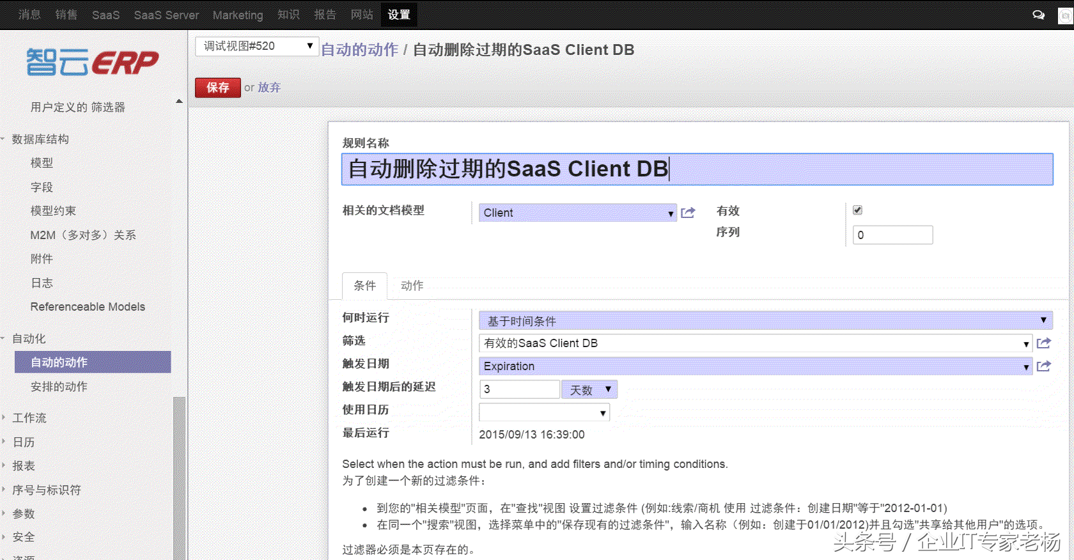This screenshot has width=1074, height=560.
Task: Select 自动的动作 in sidebar
Action: click(x=93, y=362)
